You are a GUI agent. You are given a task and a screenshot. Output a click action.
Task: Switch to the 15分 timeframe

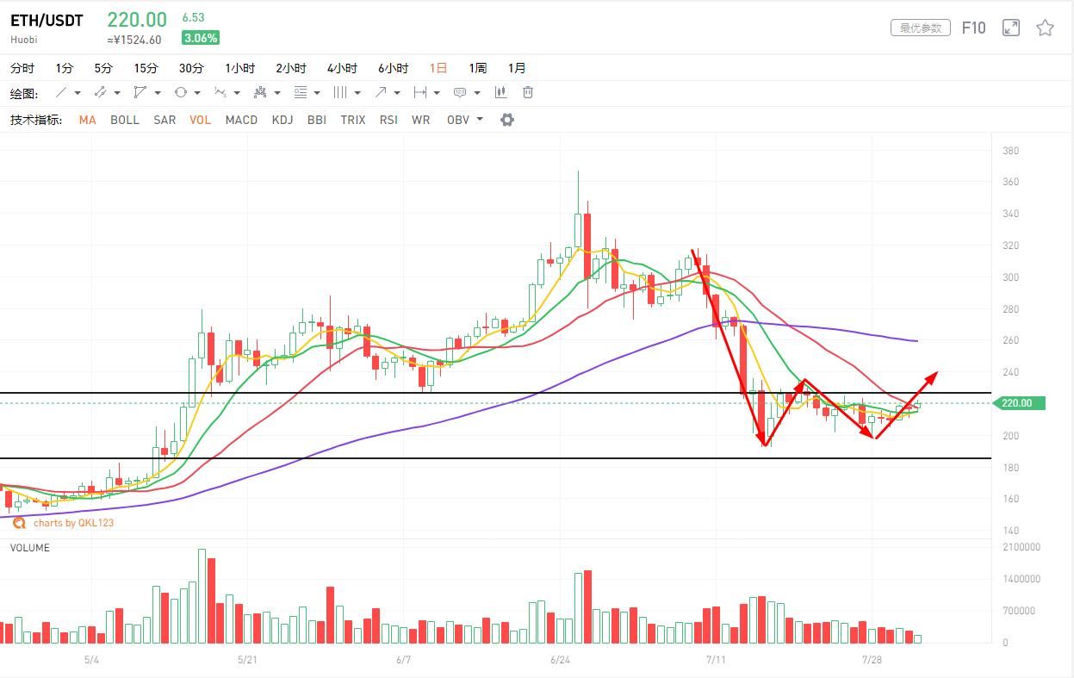click(x=146, y=68)
